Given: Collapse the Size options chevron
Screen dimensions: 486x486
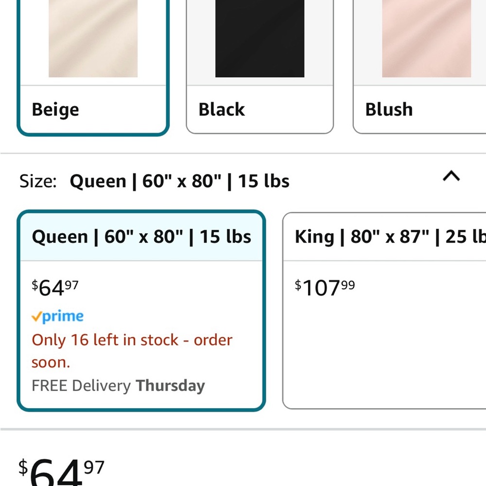Looking at the screenshot, I should click(451, 176).
